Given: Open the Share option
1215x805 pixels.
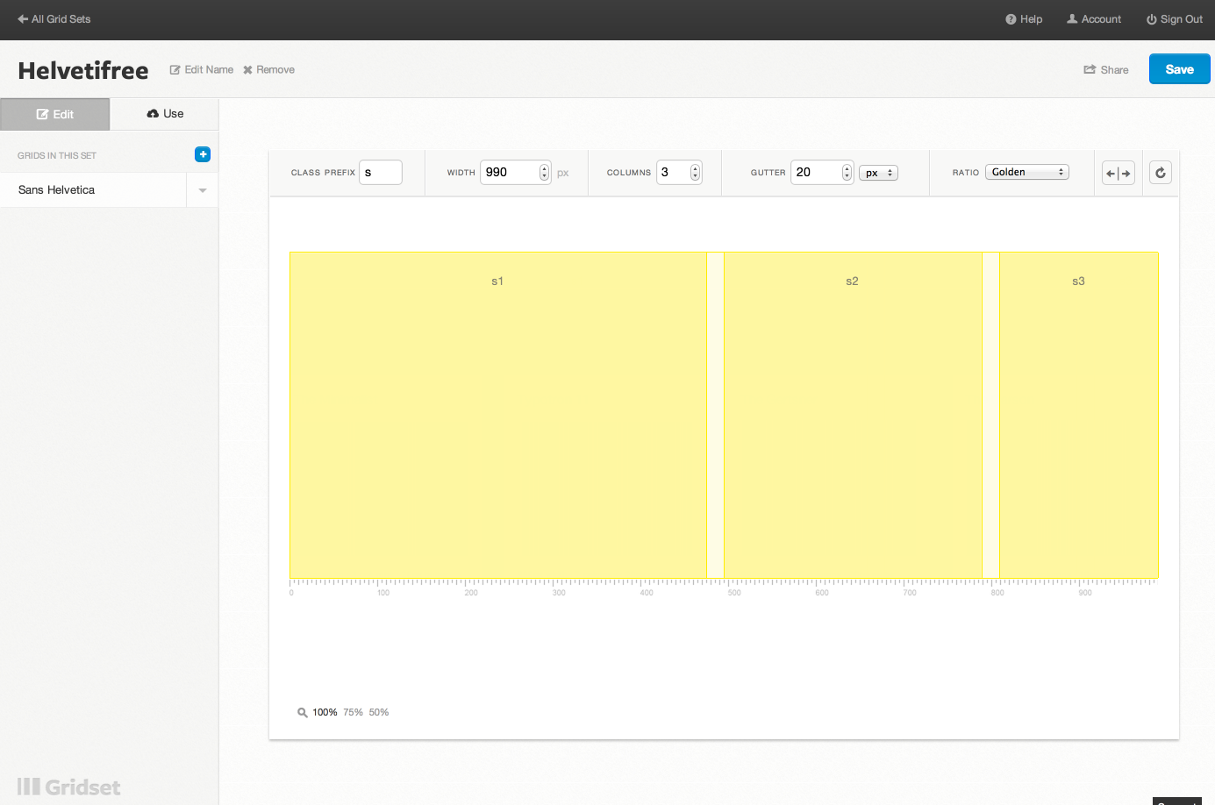Looking at the screenshot, I should coord(1105,70).
